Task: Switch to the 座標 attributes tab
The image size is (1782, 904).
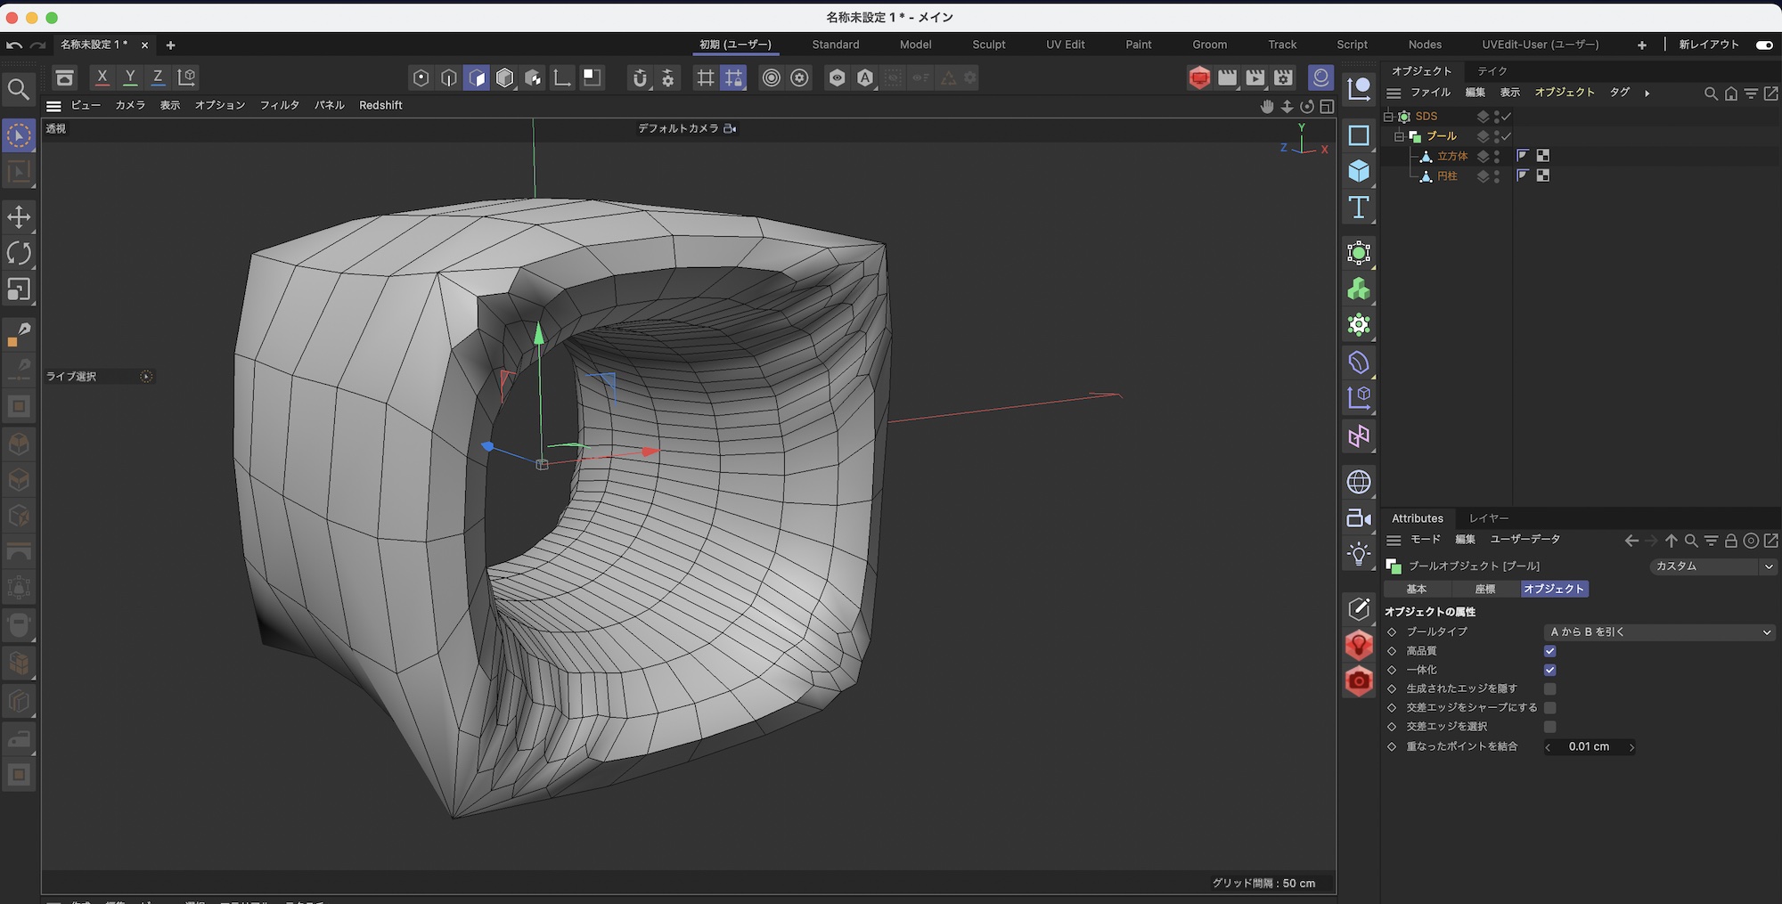Action: tap(1484, 589)
